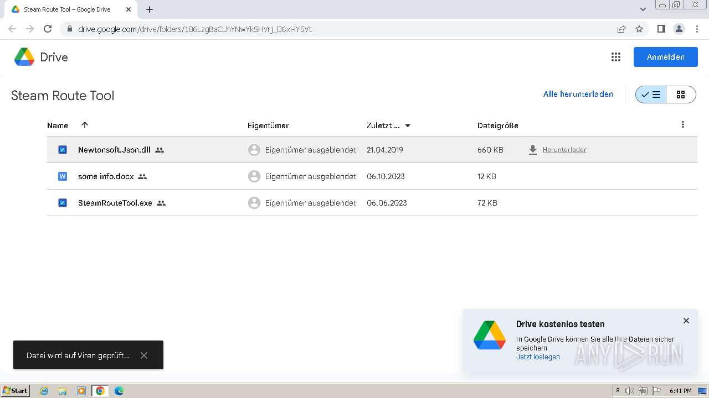Click the Steam Route Tool folder title
The height and width of the screenshot is (398, 709).
click(x=63, y=95)
